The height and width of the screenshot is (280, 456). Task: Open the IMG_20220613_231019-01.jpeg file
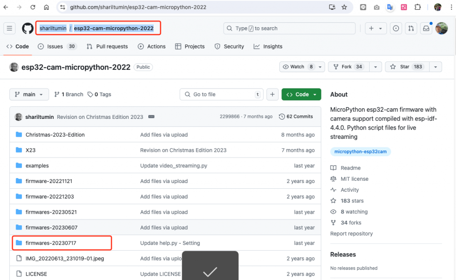(65, 258)
